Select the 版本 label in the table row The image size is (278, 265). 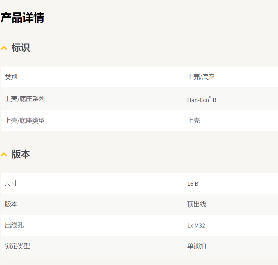pyautogui.click(x=11, y=204)
